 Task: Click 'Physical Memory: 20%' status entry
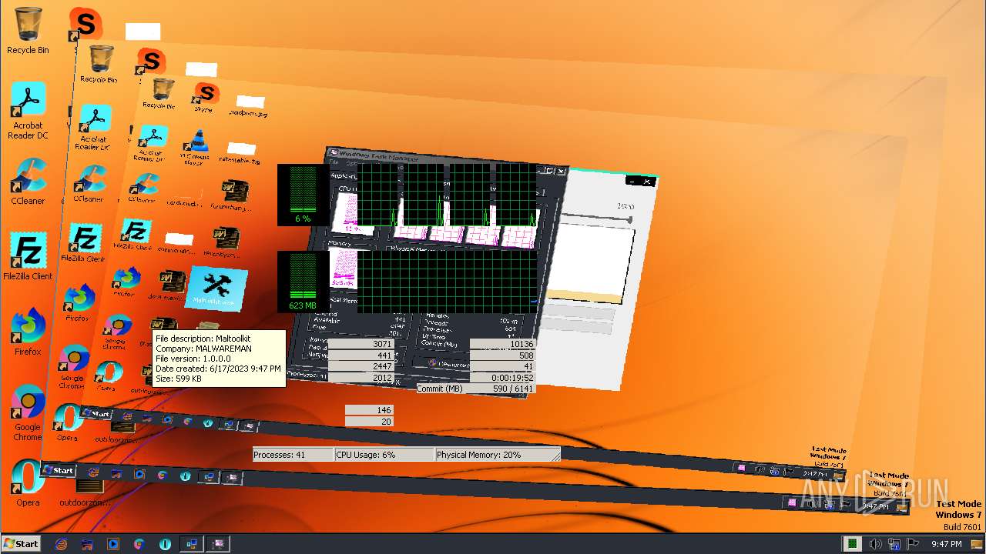click(x=497, y=455)
